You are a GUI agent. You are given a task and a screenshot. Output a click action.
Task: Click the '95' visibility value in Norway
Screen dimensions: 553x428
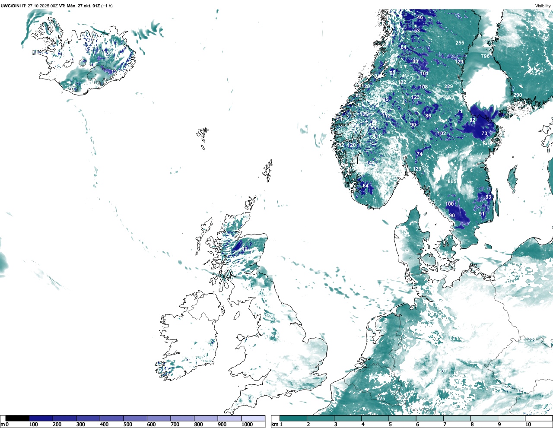[x=385, y=99]
